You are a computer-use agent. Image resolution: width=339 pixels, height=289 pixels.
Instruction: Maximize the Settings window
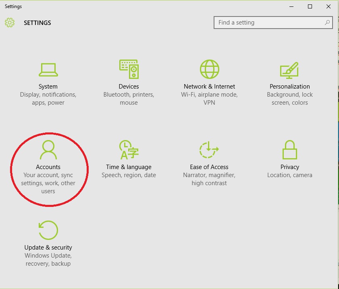point(310,6)
